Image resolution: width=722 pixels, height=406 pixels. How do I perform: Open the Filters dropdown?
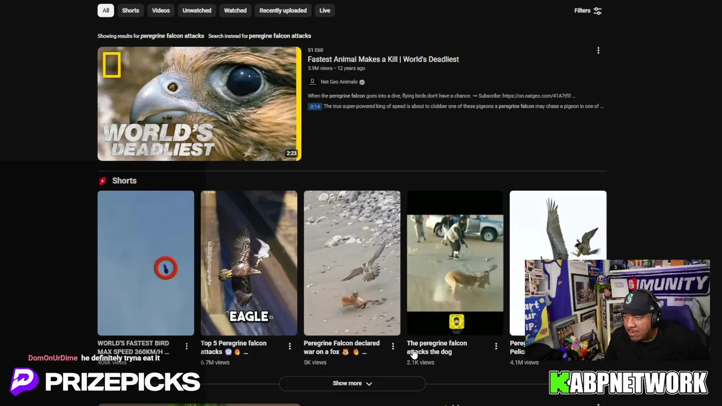588,11
